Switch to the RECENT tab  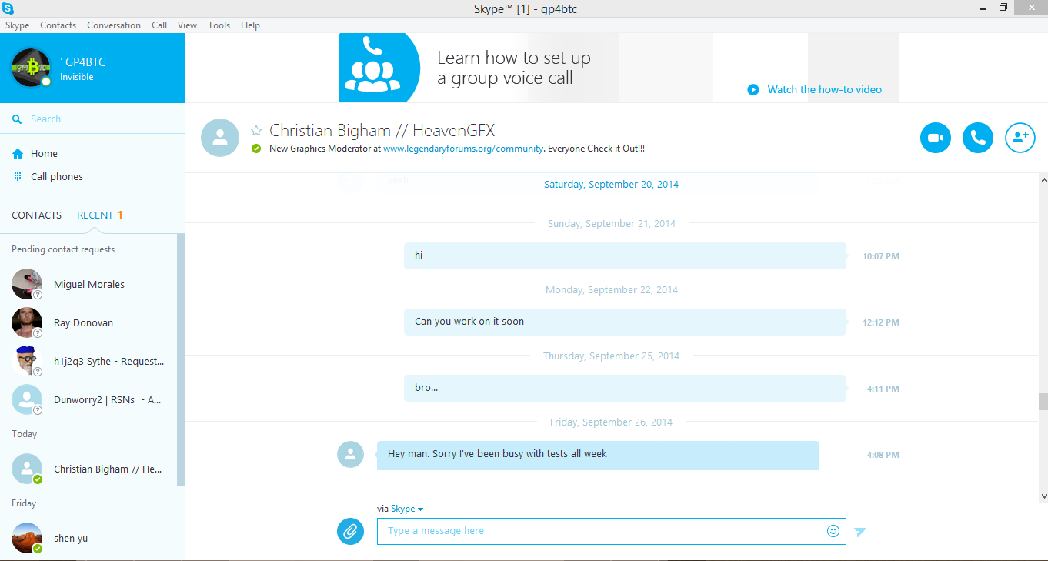tap(95, 215)
